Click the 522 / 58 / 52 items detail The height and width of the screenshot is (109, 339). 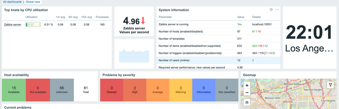[x=260, y=46]
